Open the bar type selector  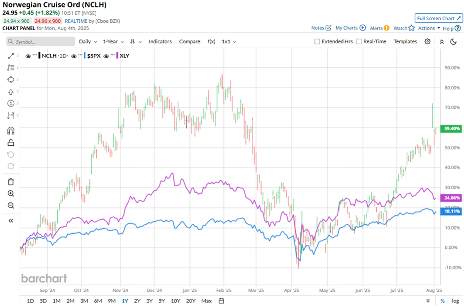click(136, 41)
